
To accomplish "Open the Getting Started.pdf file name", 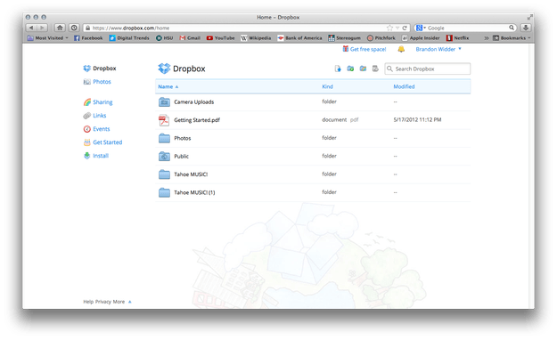I will coord(197,120).
